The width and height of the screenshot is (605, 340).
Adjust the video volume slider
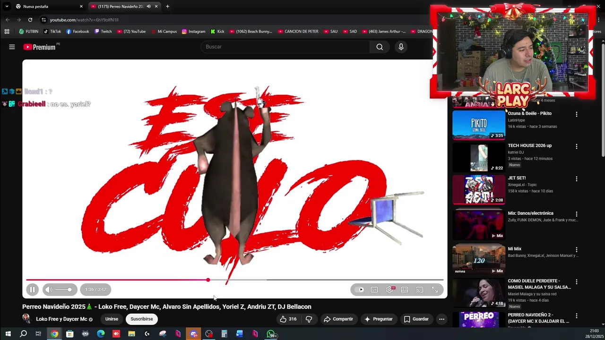pyautogui.click(x=63, y=289)
